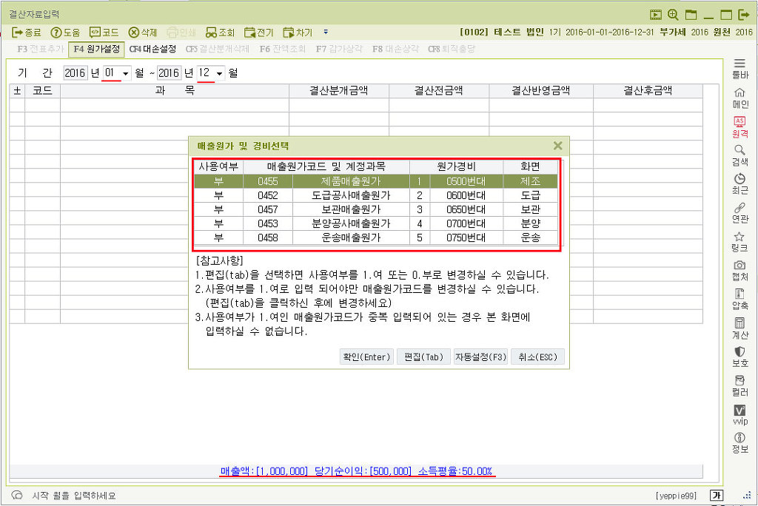Screen dimensions: 758x506
Task: Click the 보호 shield icon in sidebar
Action: pos(739,357)
